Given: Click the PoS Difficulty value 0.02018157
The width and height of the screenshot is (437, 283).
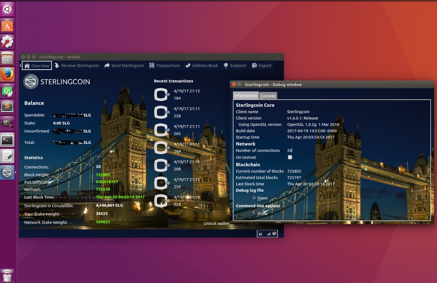Looking at the screenshot, I should pyautogui.click(x=107, y=182).
